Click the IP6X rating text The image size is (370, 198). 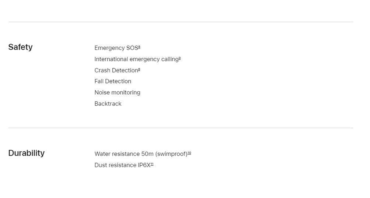point(144,165)
